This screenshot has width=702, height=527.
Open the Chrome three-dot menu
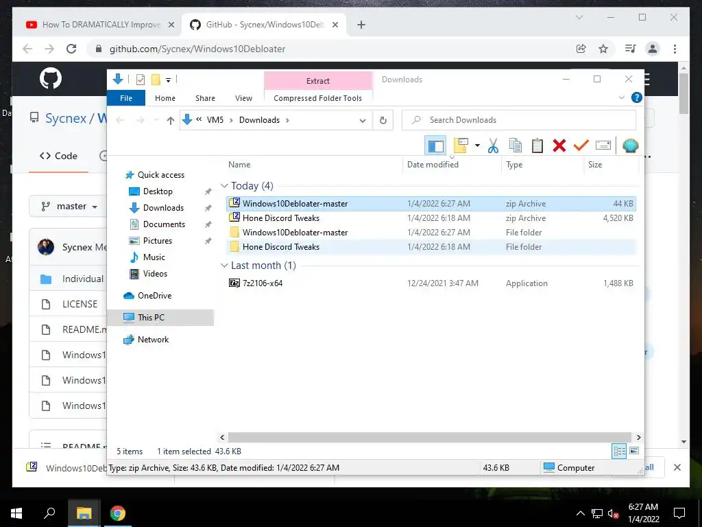pyautogui.click(x=675, y=49)
